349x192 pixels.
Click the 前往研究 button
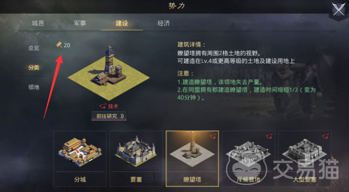[x=109, y=116]
